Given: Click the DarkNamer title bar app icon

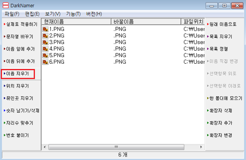Looking at the screenshot, I should coord(6,5).
